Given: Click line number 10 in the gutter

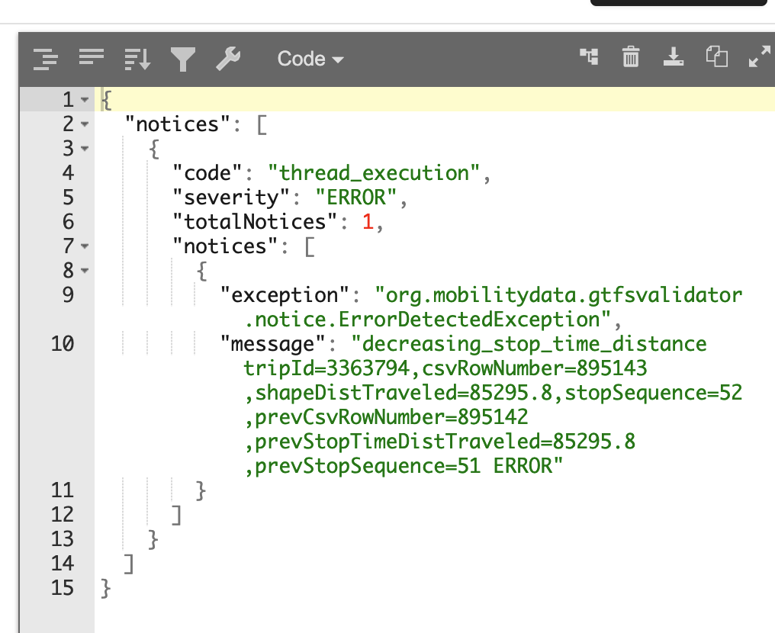Looking at the screenshot, I should [x=63, y=344].
